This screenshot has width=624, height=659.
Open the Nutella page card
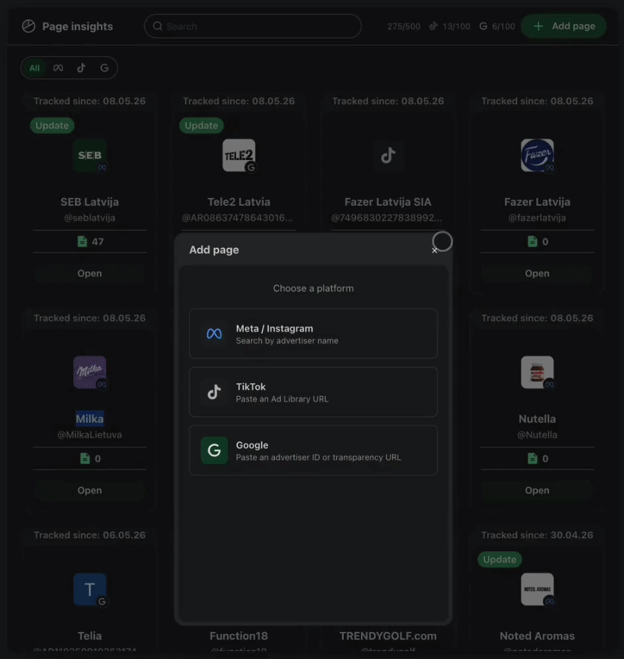click(x=537, y=491)
